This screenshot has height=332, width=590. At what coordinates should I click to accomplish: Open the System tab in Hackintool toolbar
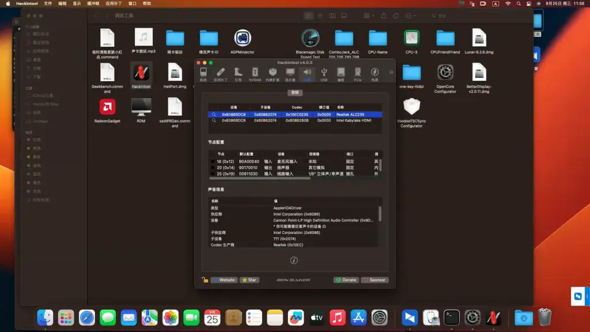tap(203, 74)
